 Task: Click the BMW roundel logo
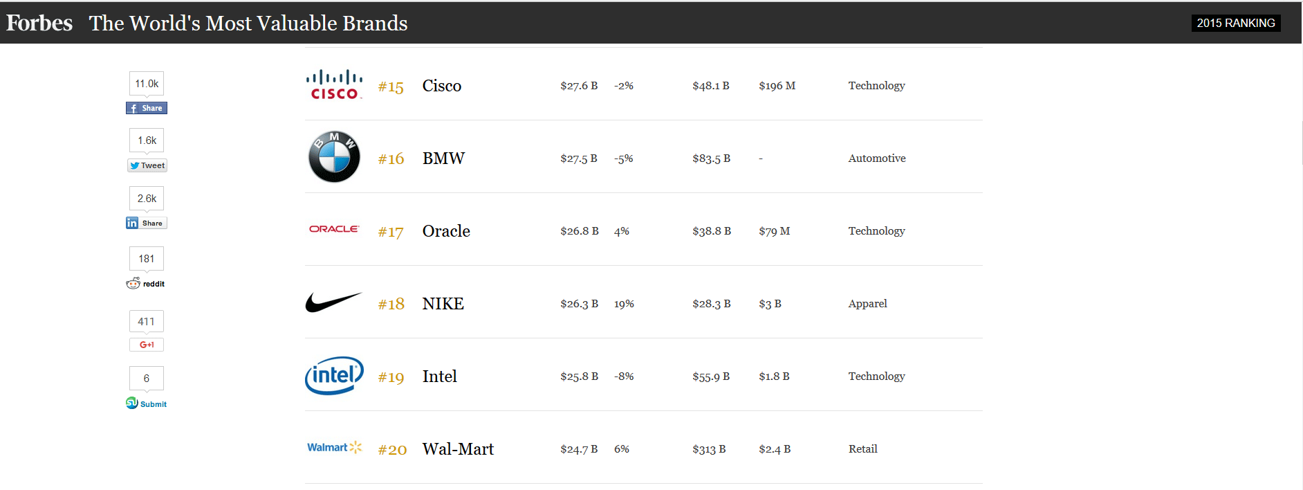coord(334,157)
